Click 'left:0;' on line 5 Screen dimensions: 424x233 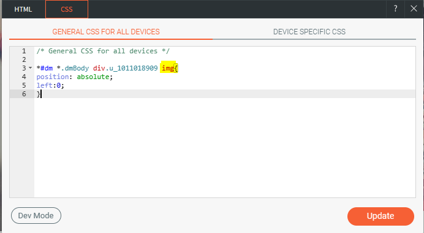(x=50, y=85)
